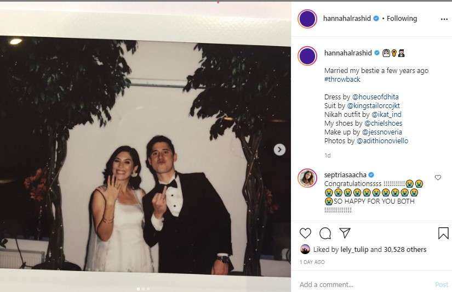This screenshot has height=292, width=452.
Task: Like septriasaacha's comment with small heart
Action: [438, 177]
